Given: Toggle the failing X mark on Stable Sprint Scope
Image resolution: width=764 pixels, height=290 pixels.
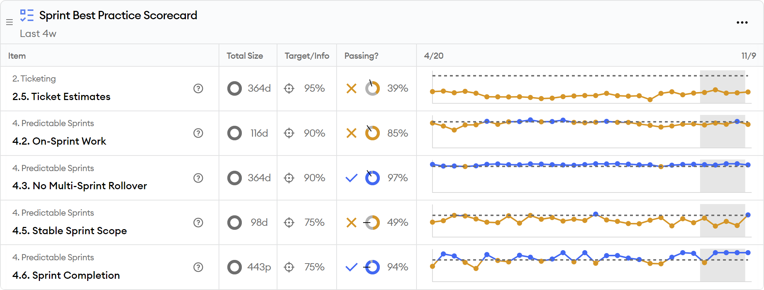Looking at the screenshot, I should point(351,223).
